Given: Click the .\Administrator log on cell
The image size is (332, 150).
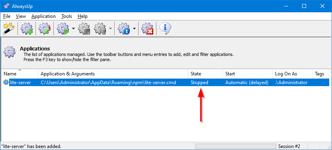Looking at the screenshot, I should point(291,83).
